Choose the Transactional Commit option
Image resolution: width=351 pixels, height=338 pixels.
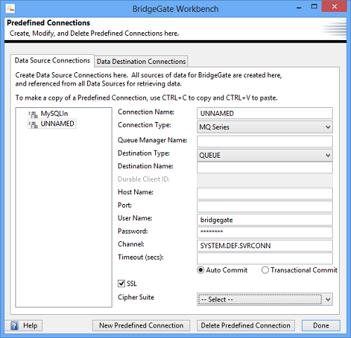click(265, 270)
